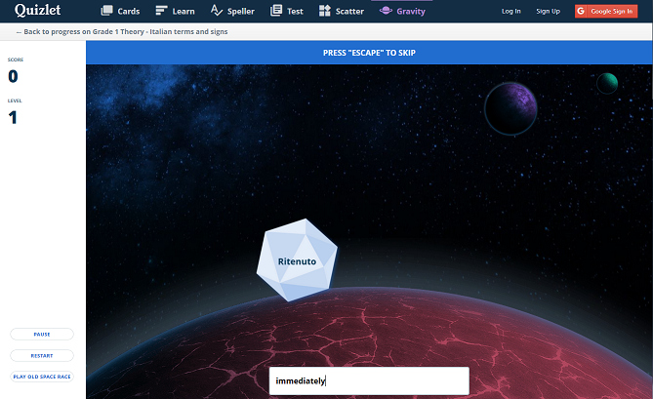This screenshot has width=653, height=399.
Task: Click the Gravity planet icon
Action: [x=386, y=11]
